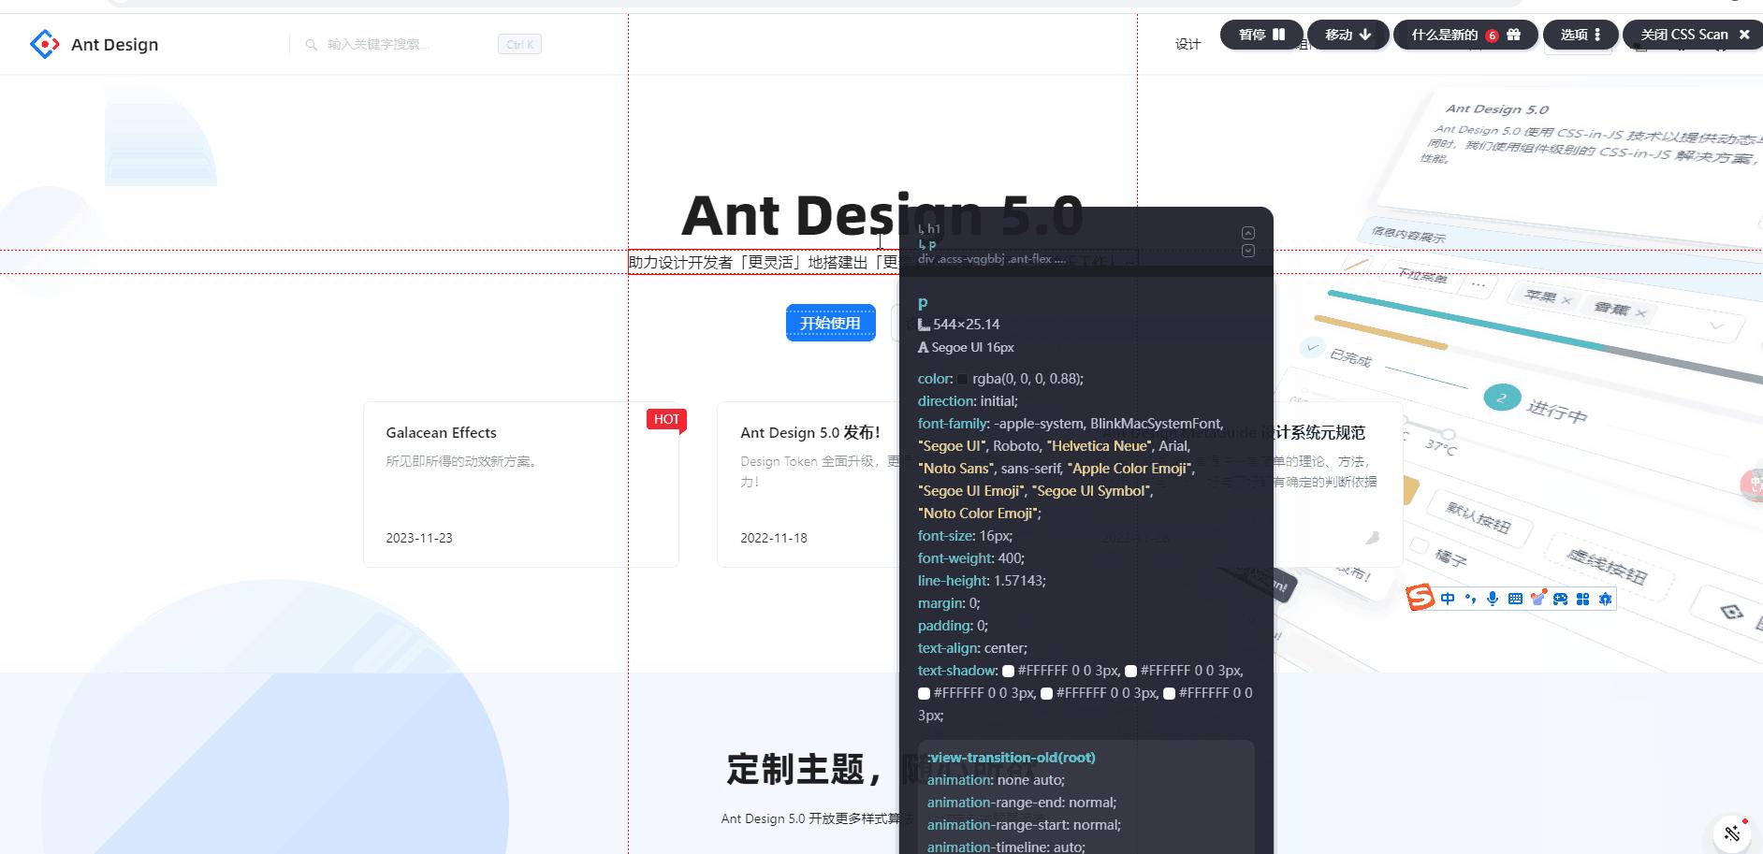Click the last Sogou bar assistant icon
Image resolution: width=1763 pixels, height=854 pixels.
1605,599
